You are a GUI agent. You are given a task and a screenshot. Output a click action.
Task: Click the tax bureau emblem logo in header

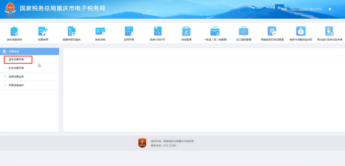(x=10, y=10)
